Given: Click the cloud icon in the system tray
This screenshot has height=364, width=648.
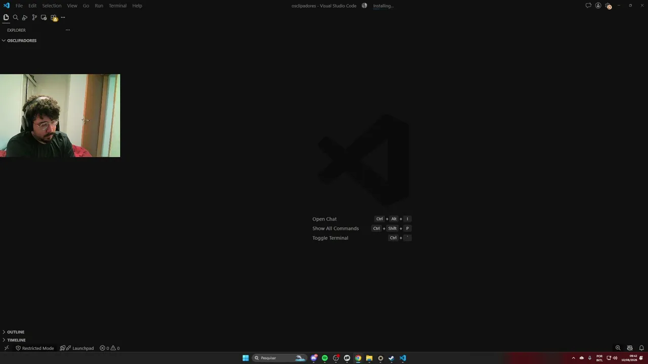Looking at the screenshot, I should pos(581,358).
